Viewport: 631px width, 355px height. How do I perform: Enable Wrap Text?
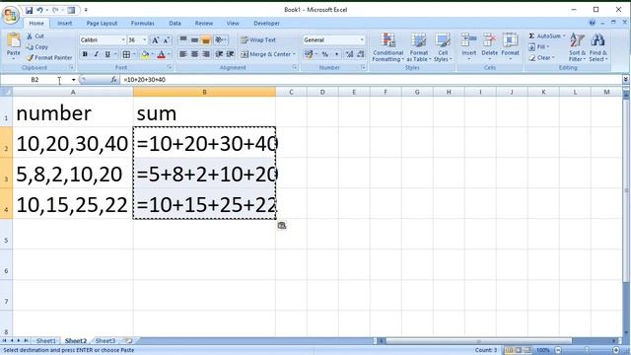click(x=258, y=39)
